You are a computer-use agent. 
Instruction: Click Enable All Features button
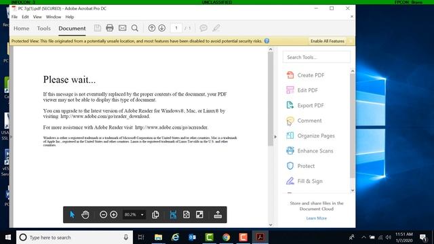(327, 41)
